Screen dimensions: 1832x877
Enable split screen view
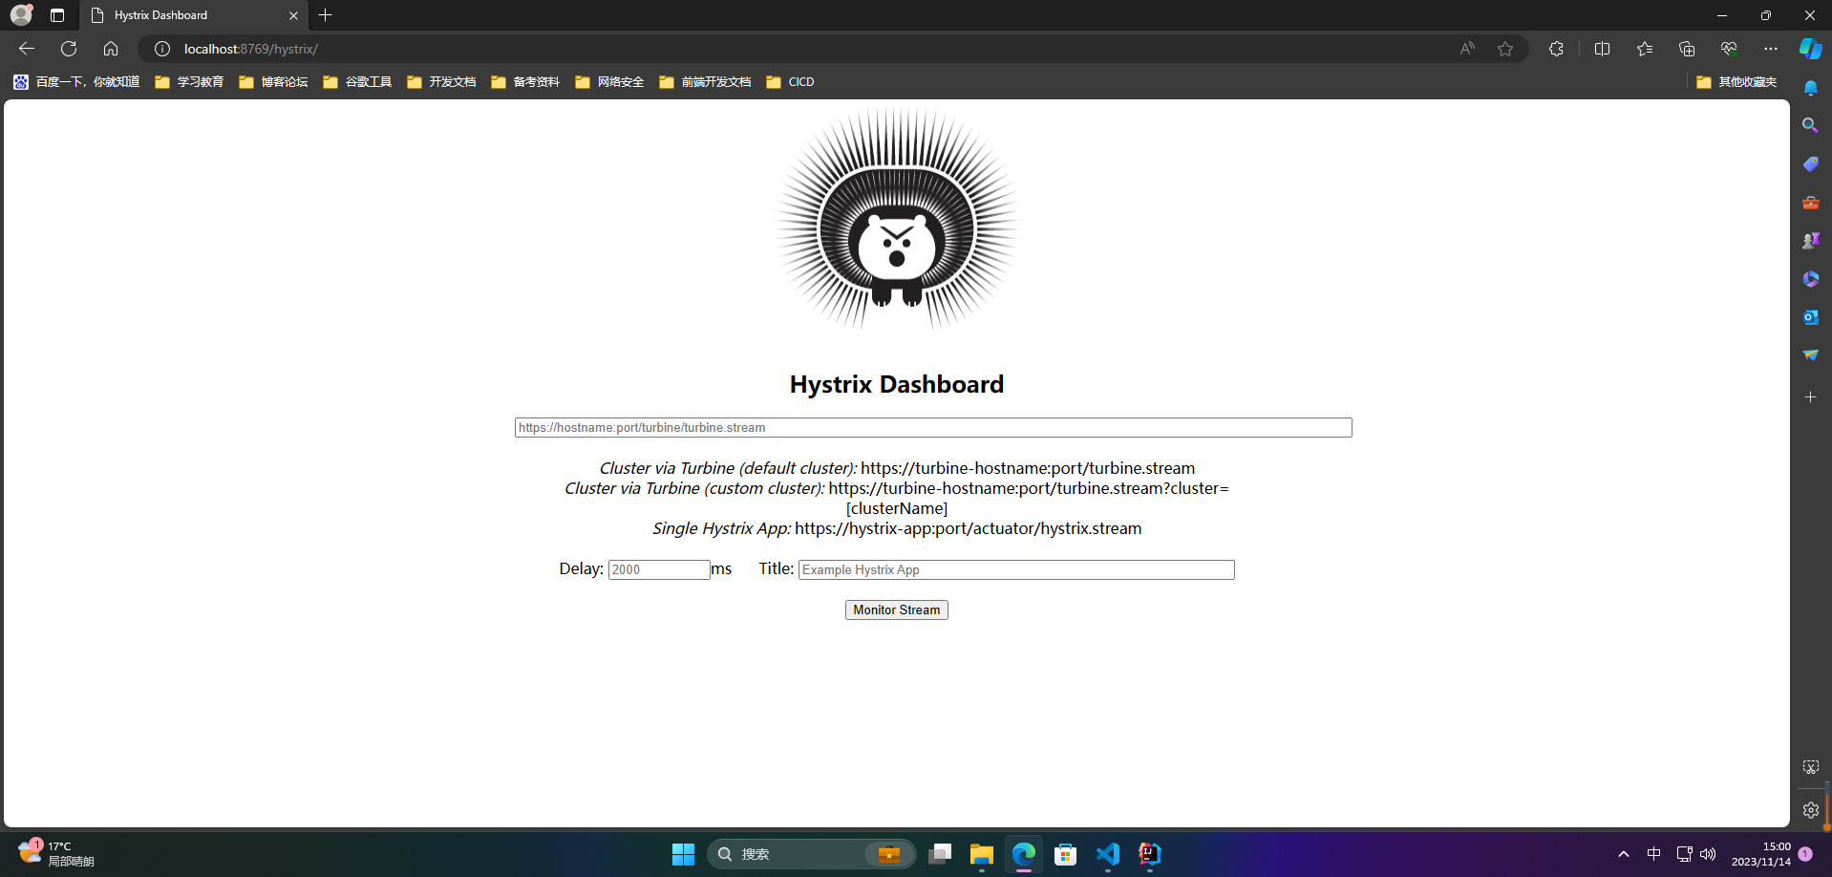coord(1603,49)
